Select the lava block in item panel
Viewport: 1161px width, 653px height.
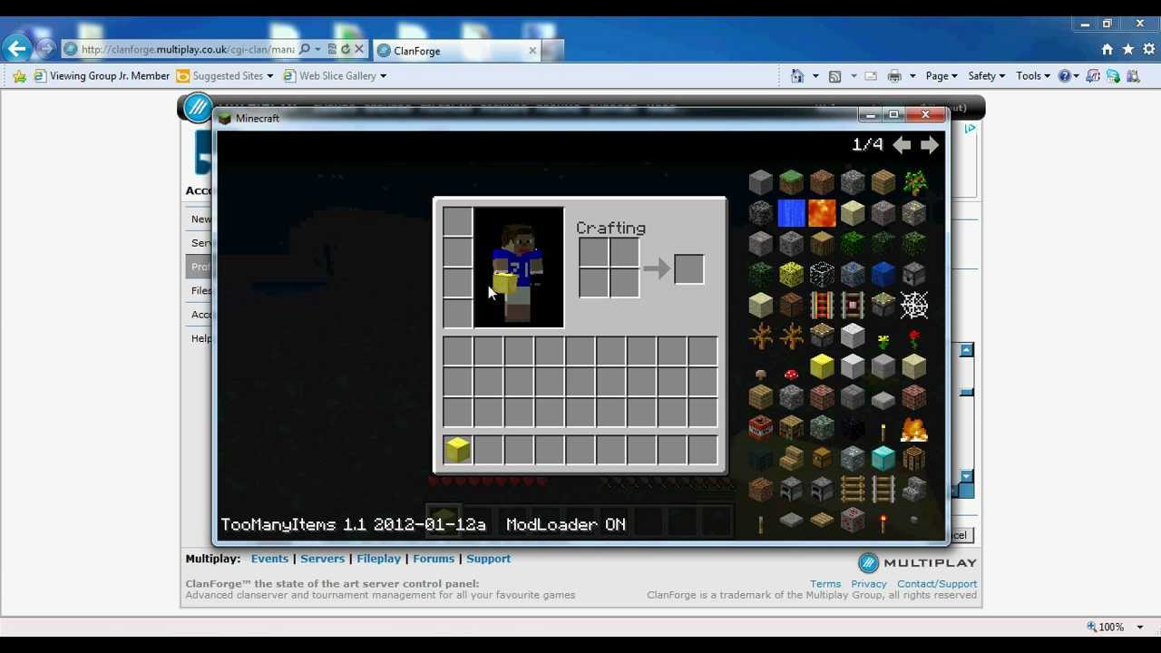(x=822, y=213)
